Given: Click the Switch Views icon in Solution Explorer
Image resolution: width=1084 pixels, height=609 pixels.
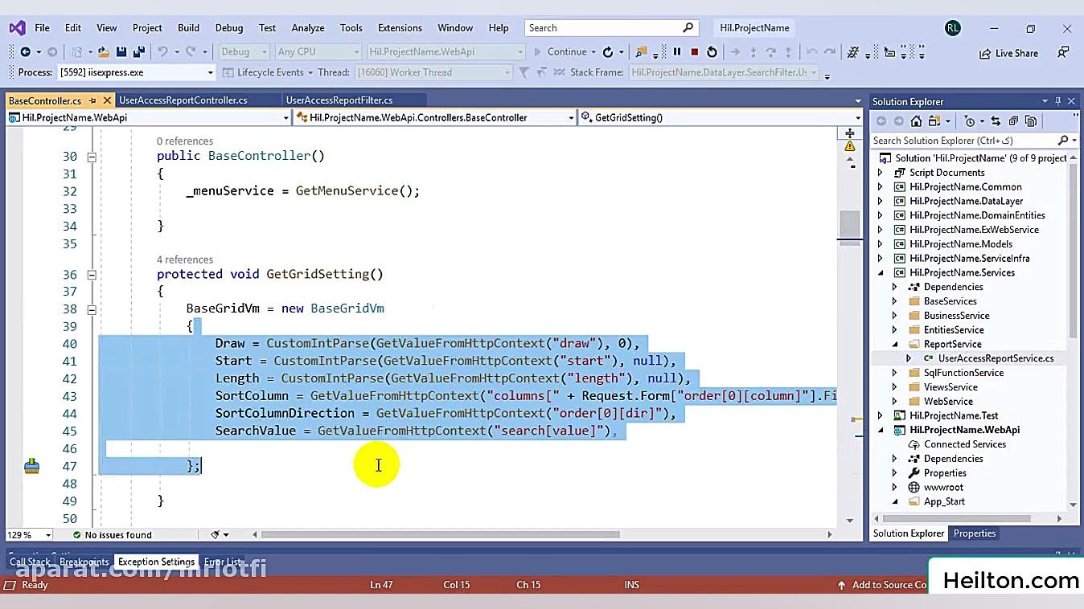Looking at the screenshot, I should click(934, 121).
